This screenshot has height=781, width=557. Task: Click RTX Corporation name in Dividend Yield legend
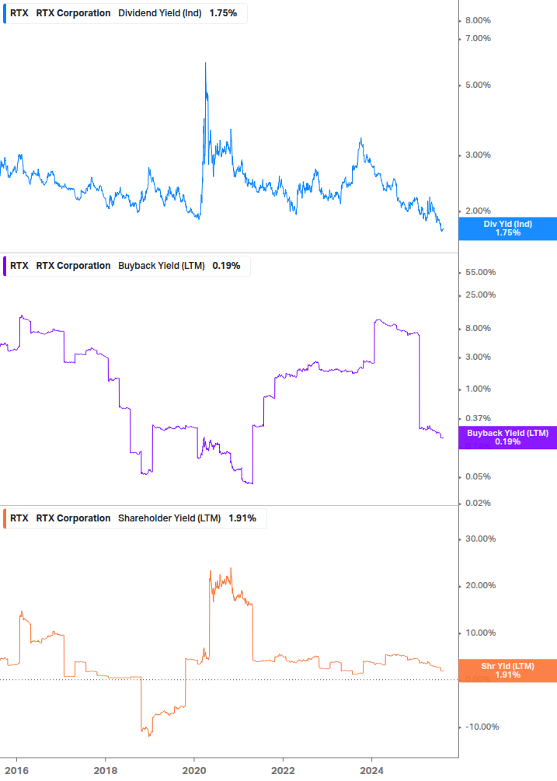pyautogui.click(x=73, y=13)
